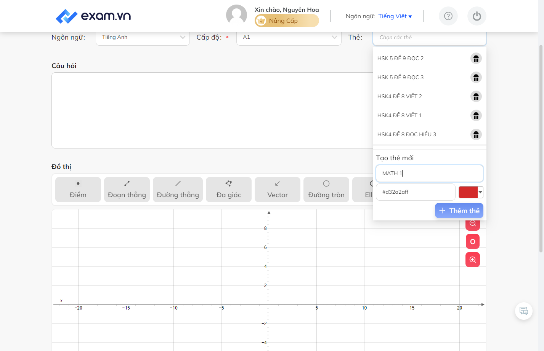544x351 pixels.
Task: Click the Câu hỏi question text area
Action: click(212, 110)
